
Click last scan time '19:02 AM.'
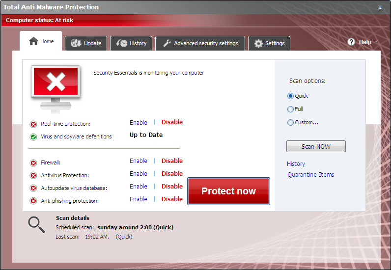pyautogui.click(x=97, y=237)
